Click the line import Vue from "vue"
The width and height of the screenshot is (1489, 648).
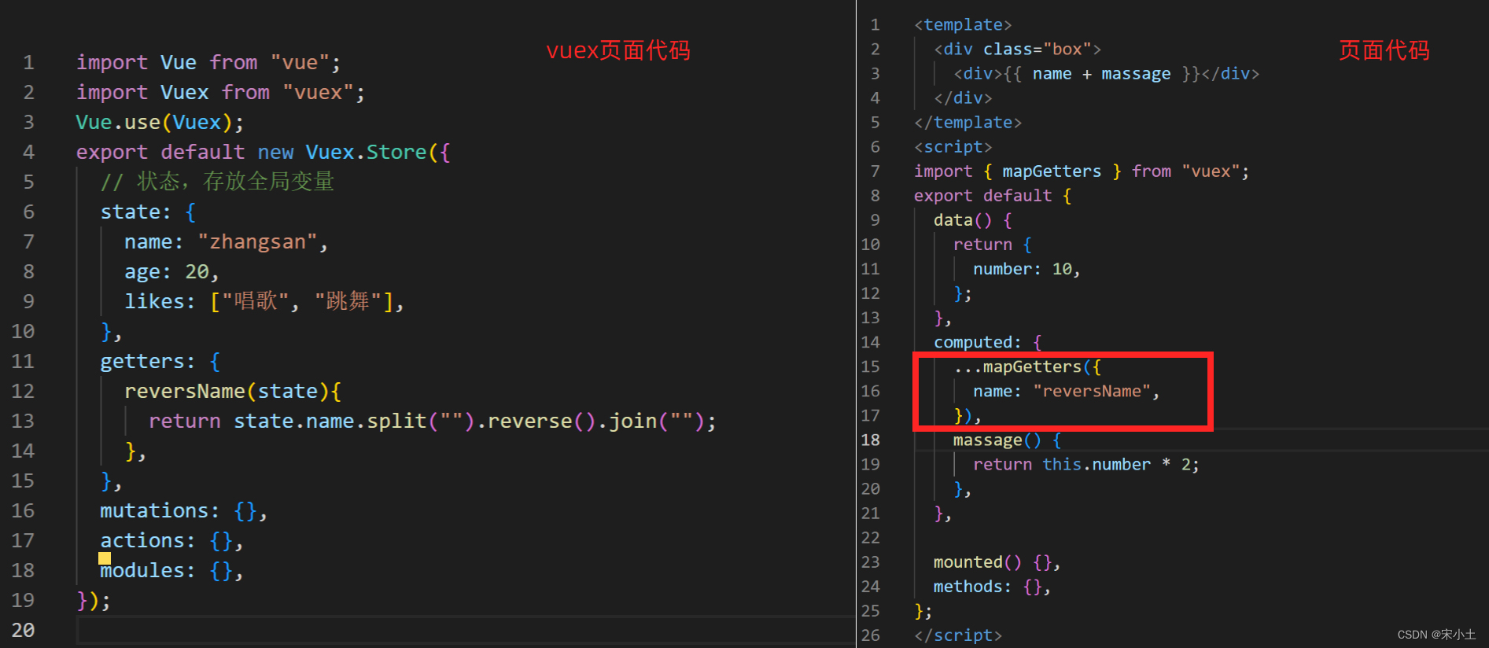tap(208, 62)
